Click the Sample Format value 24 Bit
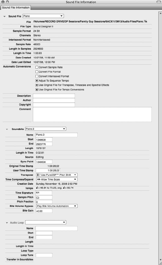This screenshot has width=162, height=265. click(x=36, y=31)
